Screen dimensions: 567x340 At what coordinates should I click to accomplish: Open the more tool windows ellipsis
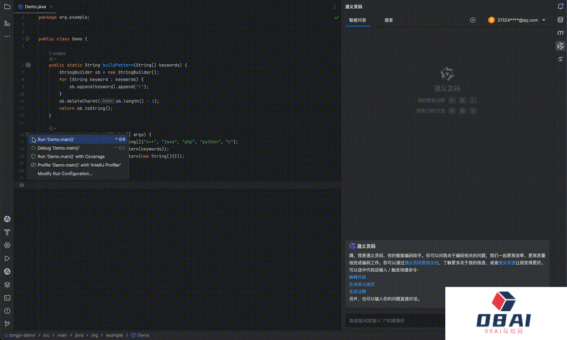pos(7,36)
